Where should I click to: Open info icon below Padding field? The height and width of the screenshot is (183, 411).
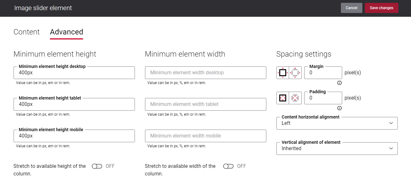point(340,108)
